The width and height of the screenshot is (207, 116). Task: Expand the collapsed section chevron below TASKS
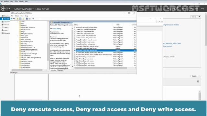[198, 82]
